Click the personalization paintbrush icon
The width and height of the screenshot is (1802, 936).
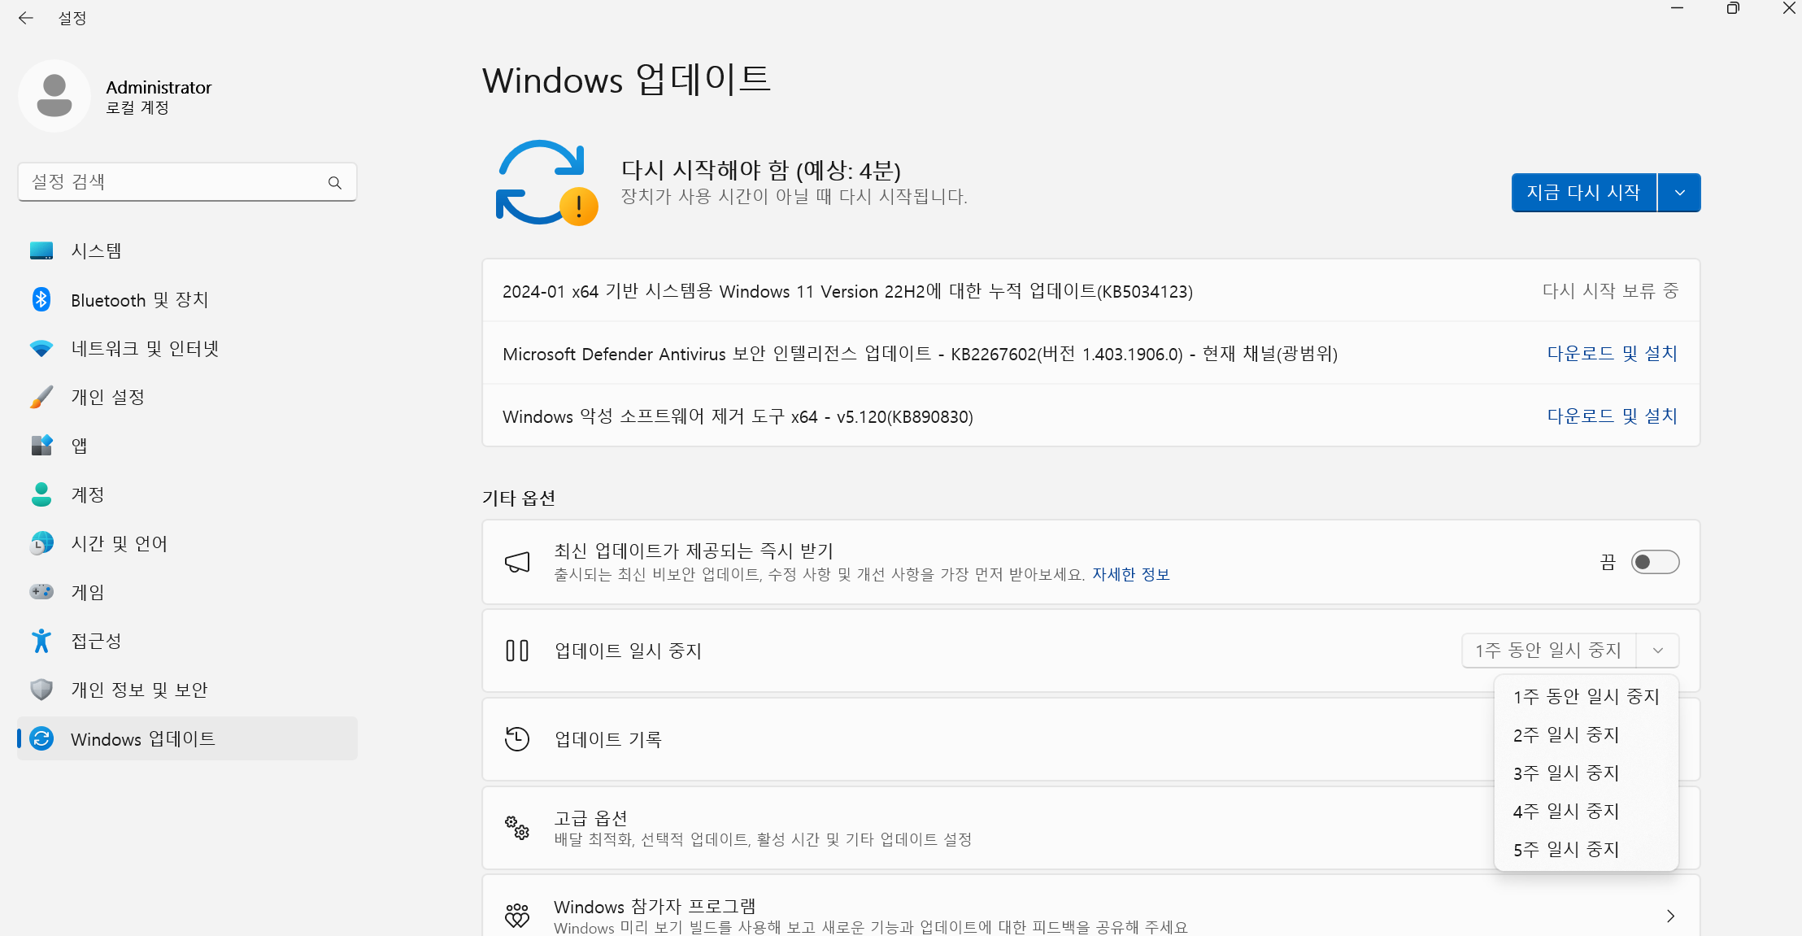[x=41, y=397]
